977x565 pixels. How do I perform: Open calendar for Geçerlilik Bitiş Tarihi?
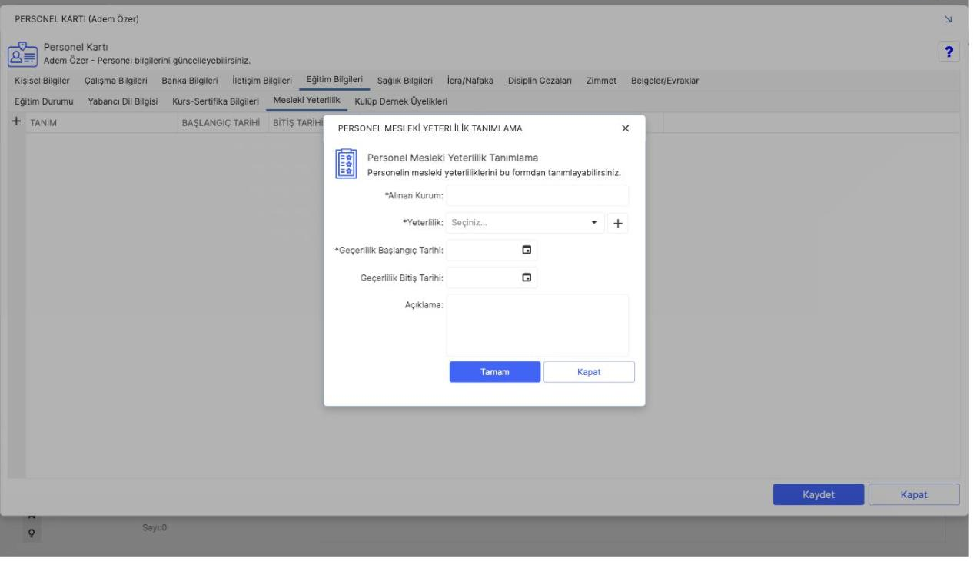click(527, 278)
